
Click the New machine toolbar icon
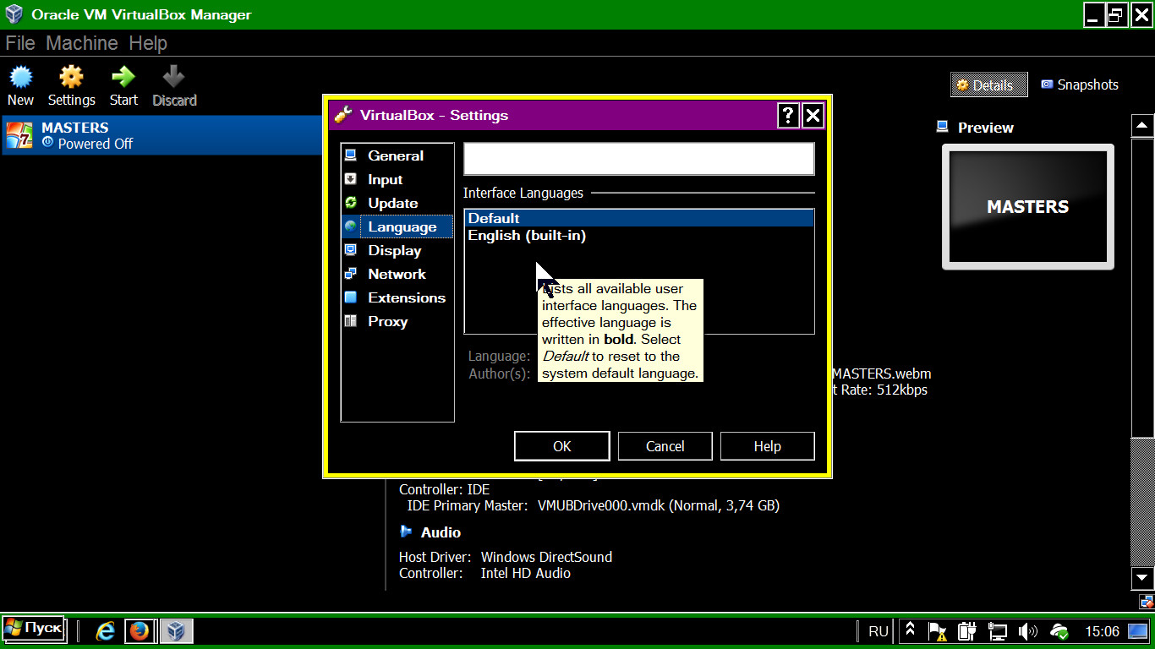[x=20, y=87]
